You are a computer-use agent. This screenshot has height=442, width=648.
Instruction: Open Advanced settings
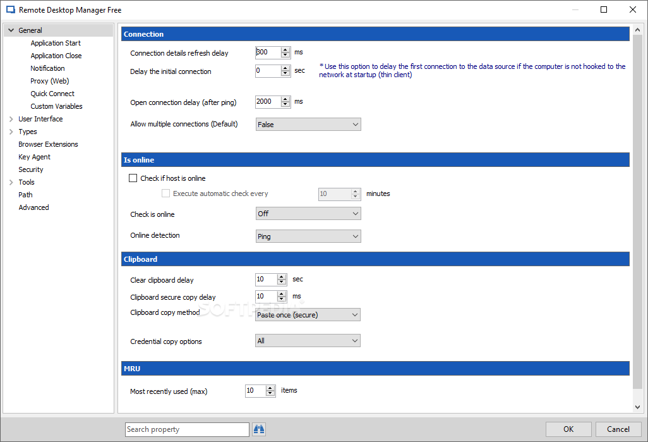coord(33,207)
